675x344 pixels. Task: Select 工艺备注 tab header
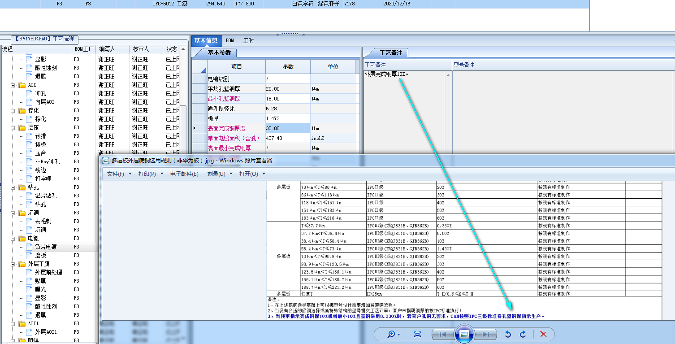[x=390, y=52]
